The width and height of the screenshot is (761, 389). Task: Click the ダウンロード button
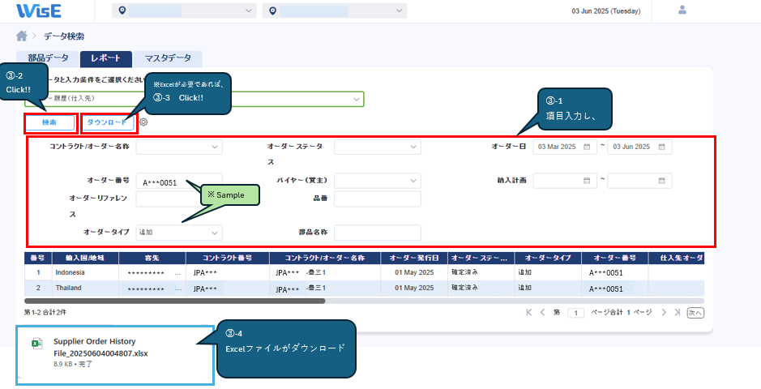(x=107, y=122)
